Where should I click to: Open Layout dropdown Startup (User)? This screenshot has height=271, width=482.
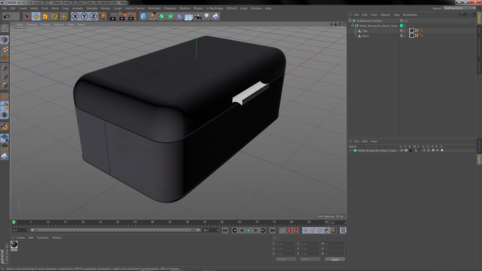(x=459, y=8)
